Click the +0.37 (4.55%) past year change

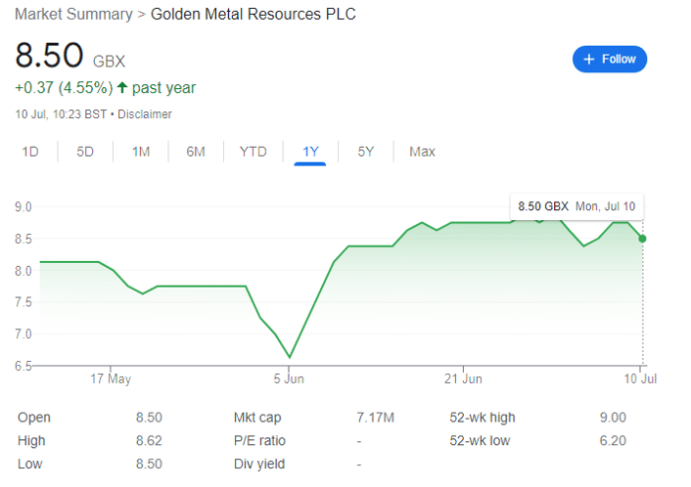(x=105, y=88)
